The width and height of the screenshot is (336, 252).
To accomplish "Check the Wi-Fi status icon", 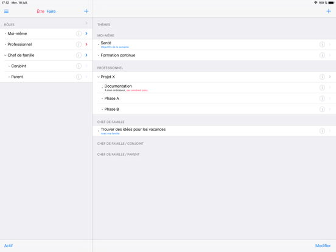I will coord(315,2).
